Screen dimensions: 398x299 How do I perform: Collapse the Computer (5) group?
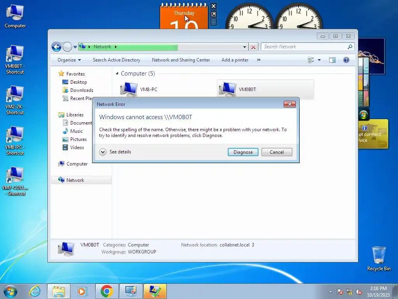(x=117, y=74)
